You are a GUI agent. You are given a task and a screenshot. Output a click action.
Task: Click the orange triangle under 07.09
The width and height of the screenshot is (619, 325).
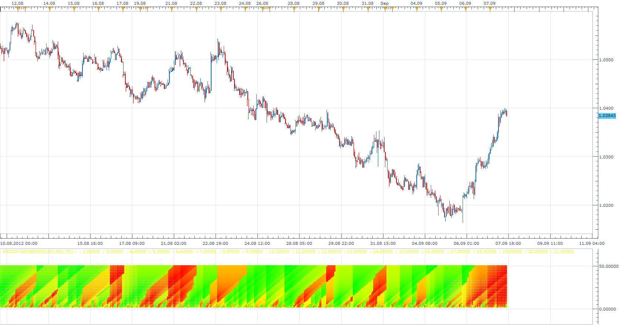[490, 9]
